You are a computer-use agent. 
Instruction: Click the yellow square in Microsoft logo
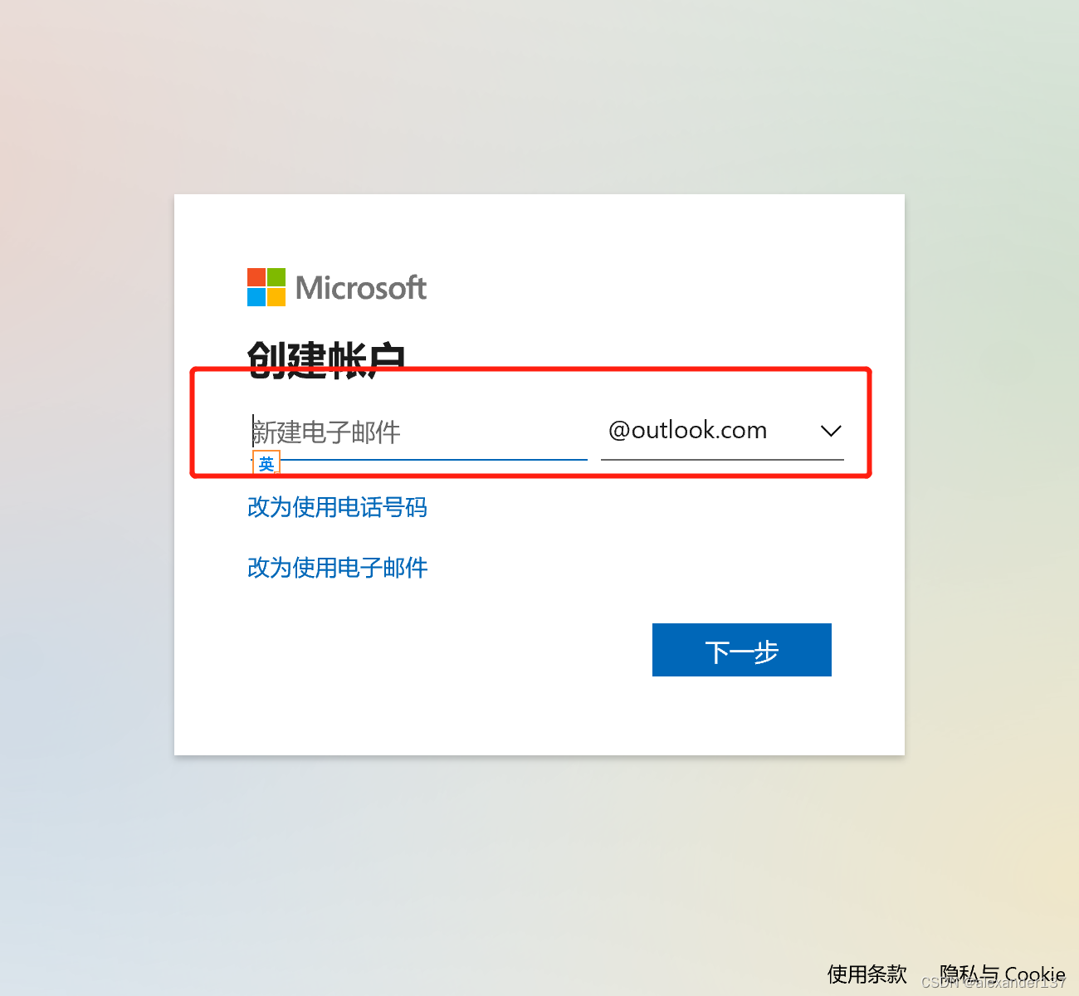pyautogui.click(x=276, y=297)
